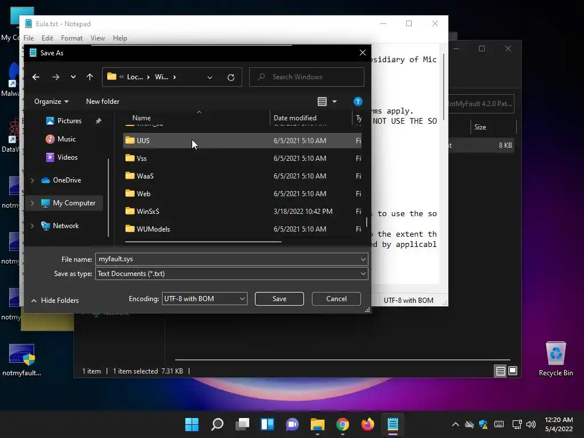Open File Explorer from taskbar
This screenshot has width=584, height=438.
[x=318, y=424]
